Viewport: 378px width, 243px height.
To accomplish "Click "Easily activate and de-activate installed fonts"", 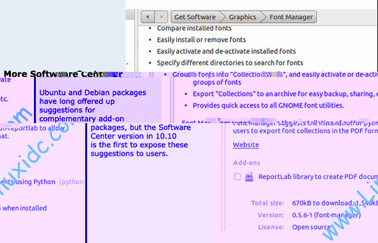I will point(226,51).
